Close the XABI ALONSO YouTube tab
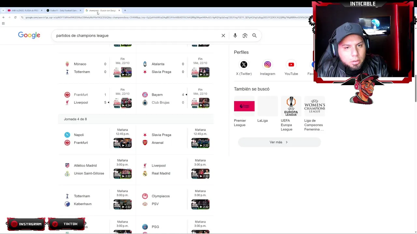Image resolution: width=417 pixels, height=234 pixels. coord(42,10)
